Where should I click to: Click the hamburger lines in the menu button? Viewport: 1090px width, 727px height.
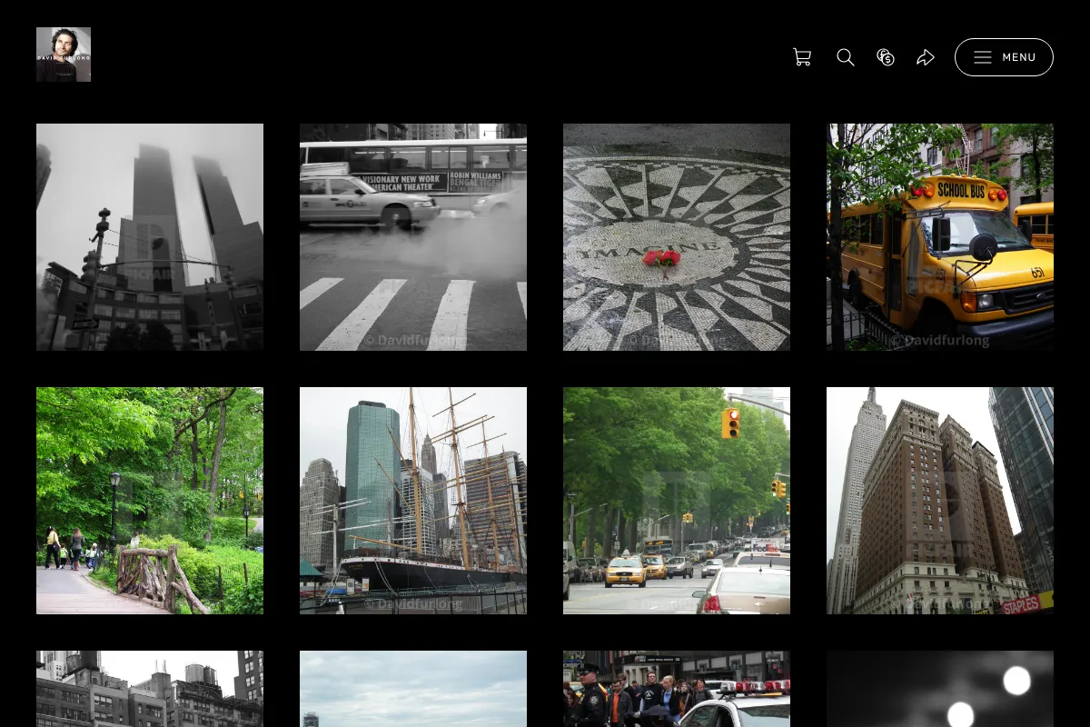983,57
